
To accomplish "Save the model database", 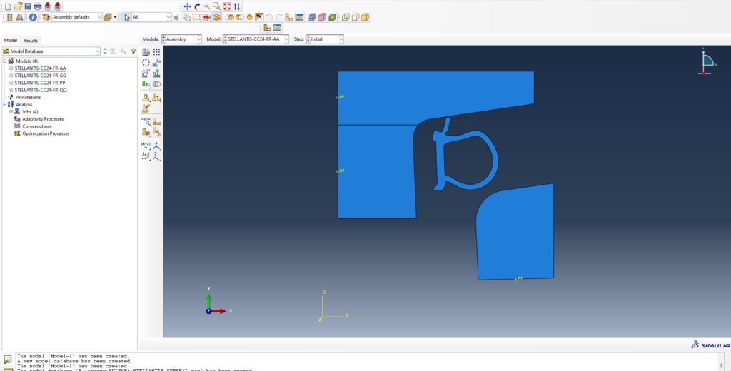I will click(x=28, y=6).
